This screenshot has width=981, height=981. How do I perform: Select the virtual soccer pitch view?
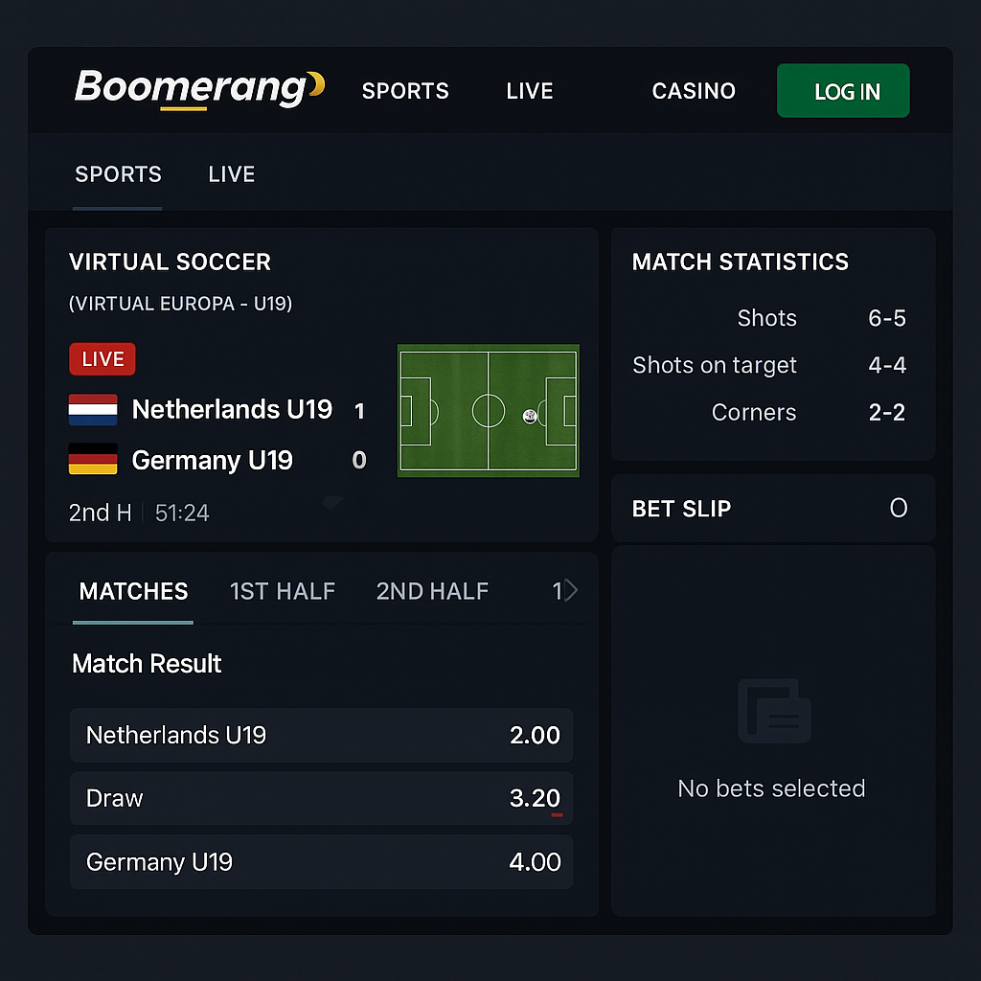(x=488, y=410)
